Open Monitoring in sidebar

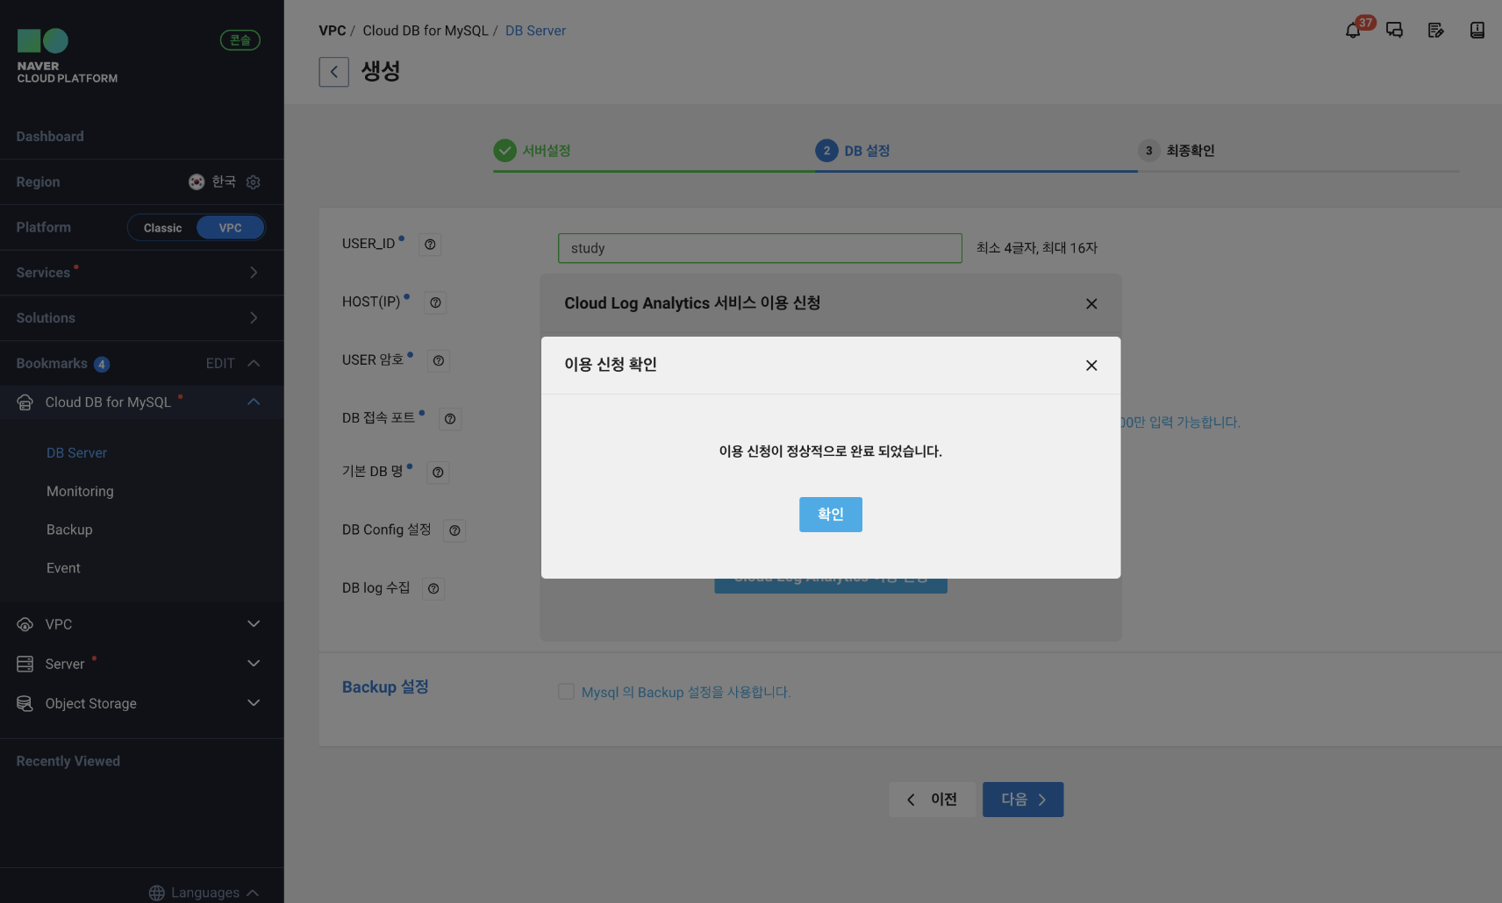coord(80,492)
